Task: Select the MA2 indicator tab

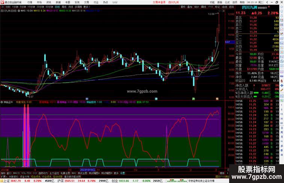Action: [74, 173]
